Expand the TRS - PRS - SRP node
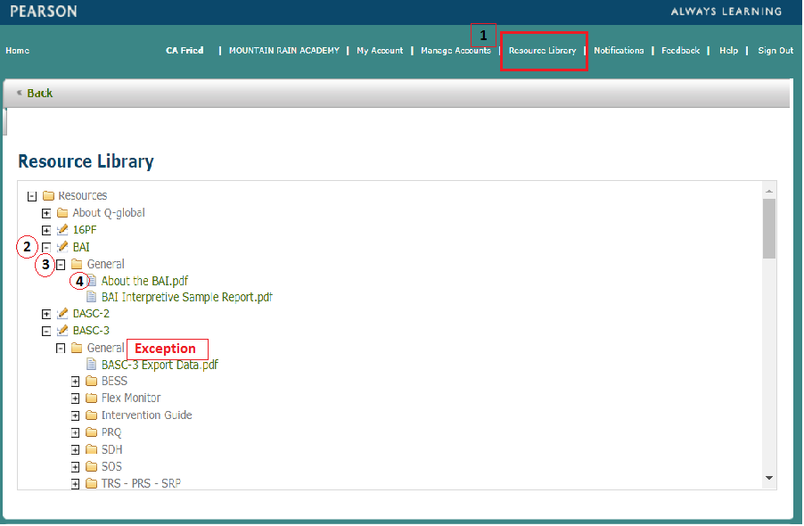Image resolution: width=804 pixels, height=526 pixels. (x=76, y=483)
